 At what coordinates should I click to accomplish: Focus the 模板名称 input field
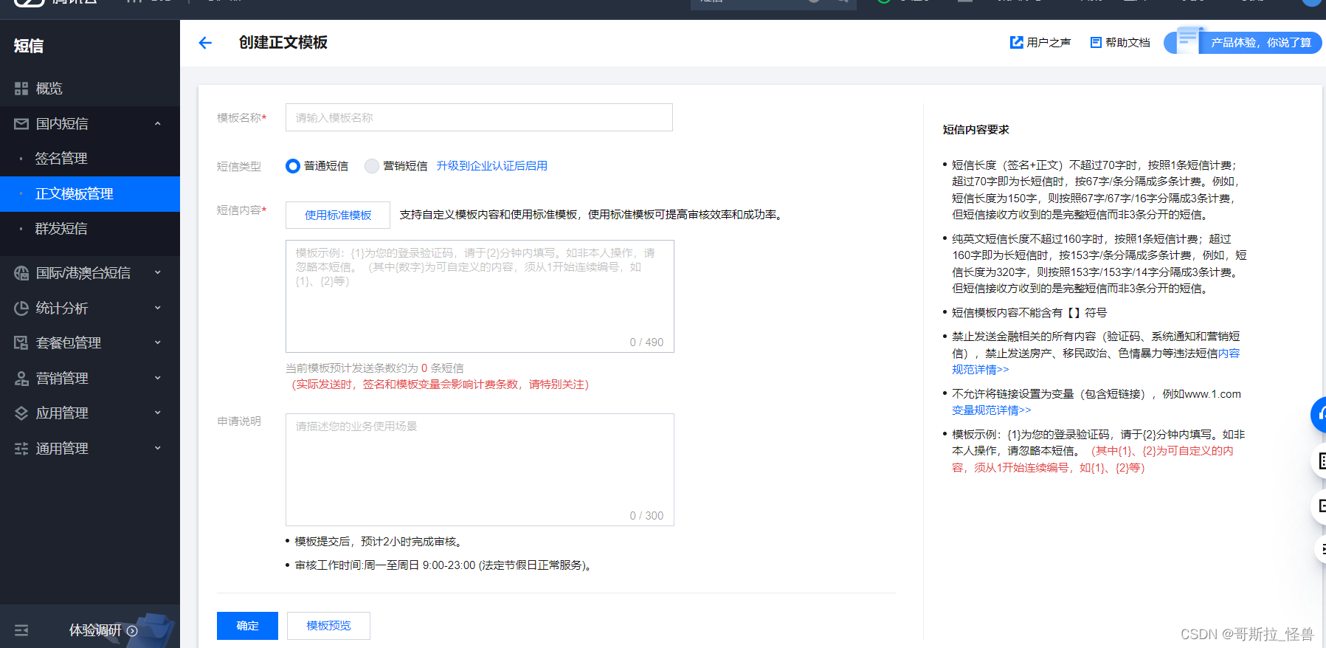point(479,117)
